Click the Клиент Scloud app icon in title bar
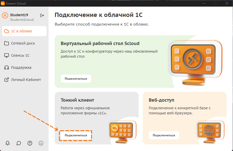 pos(3,3)
